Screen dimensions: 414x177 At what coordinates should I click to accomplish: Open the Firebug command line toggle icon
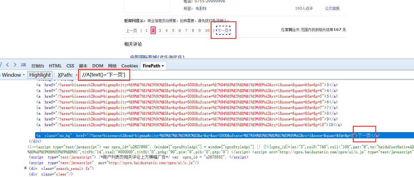click(23, 65)
